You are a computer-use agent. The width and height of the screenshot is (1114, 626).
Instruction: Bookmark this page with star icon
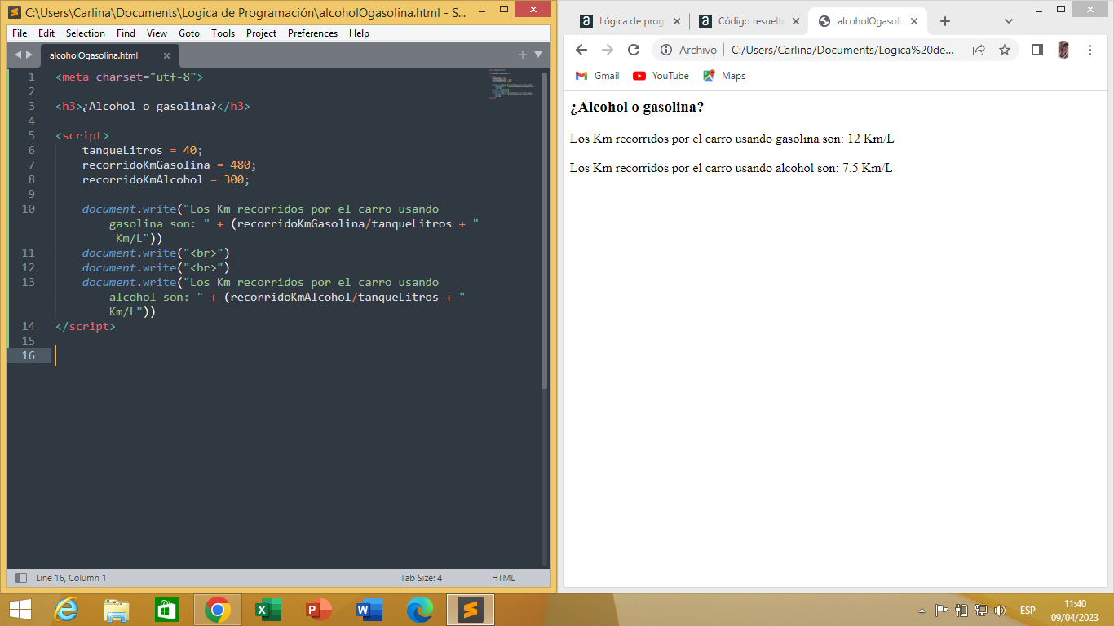click(x=1005, y=50)
